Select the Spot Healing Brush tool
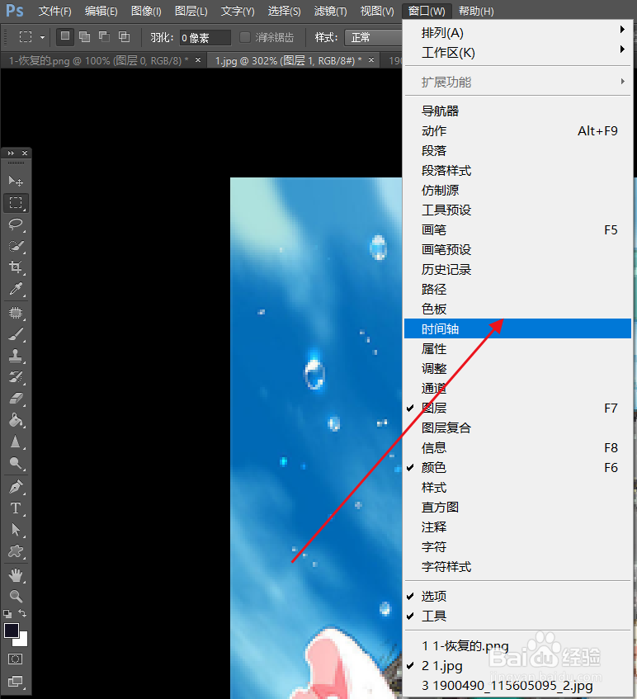Viewport: 637px width, 699px height. [x=16, y=313]
